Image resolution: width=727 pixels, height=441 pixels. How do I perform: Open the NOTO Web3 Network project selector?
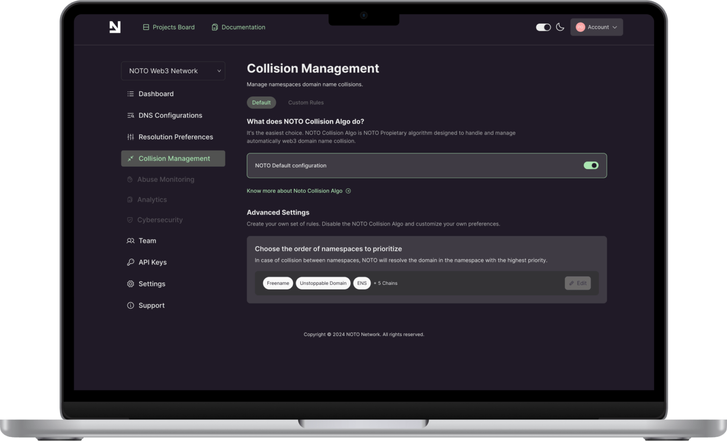pos(173,71)
